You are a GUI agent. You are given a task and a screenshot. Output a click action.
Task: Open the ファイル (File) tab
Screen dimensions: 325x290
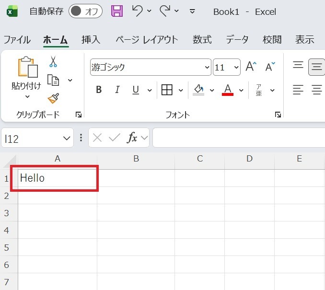click(x=17, y=40)
